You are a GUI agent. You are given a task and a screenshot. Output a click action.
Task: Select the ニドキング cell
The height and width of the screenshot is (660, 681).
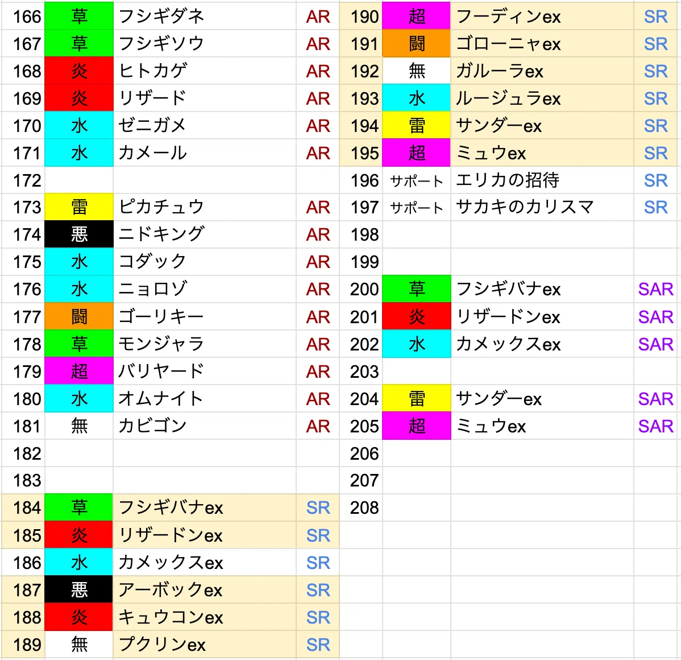tap(205, 234)
